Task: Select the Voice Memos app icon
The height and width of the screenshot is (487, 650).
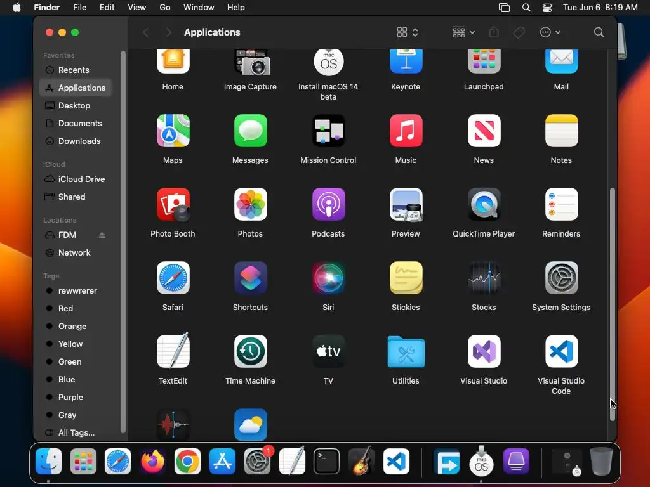Action: pos(173,424)
